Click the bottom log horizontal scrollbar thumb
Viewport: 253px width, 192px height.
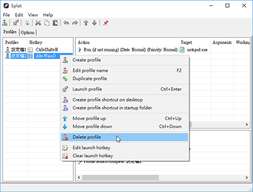tap(120, 177)
